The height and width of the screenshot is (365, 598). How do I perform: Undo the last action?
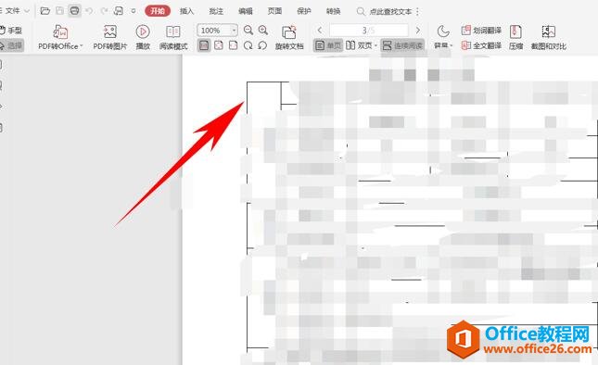click(89, 11)
